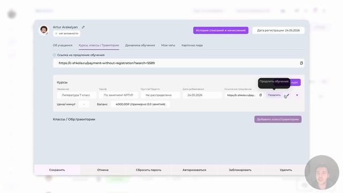Click the Баланс field showing 4000.00Р
Image resolution: width=343 pixels, height=193 pixels.
[x=140, y=105]
